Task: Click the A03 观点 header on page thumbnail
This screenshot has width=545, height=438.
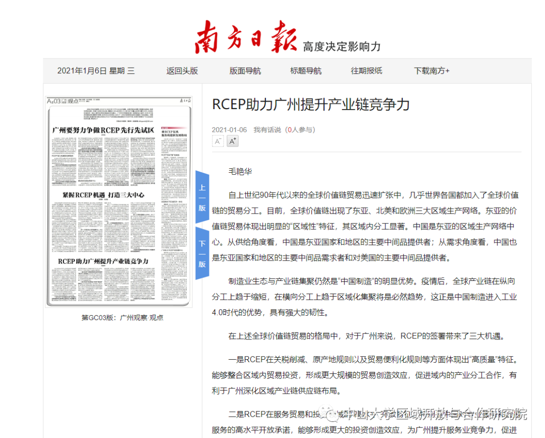Action: pyautogui.click(x=63, y=101)
